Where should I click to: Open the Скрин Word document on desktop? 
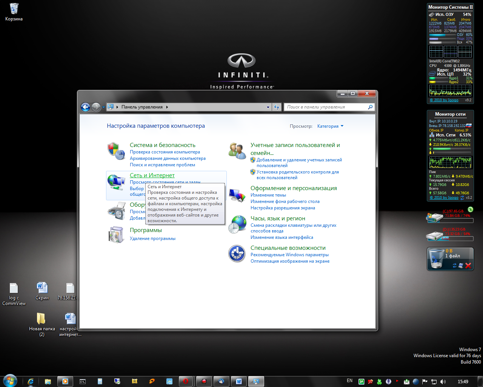point(42,291)
